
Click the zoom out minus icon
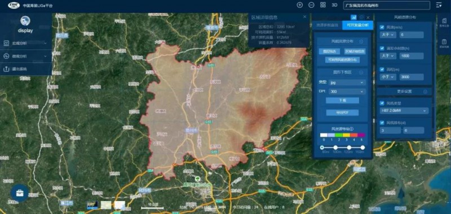(x=312, y=5)
